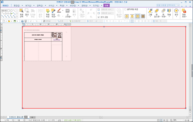Screen dimensions: 193x122
Task: Open the 서식 menu
Action: point(51,5)
